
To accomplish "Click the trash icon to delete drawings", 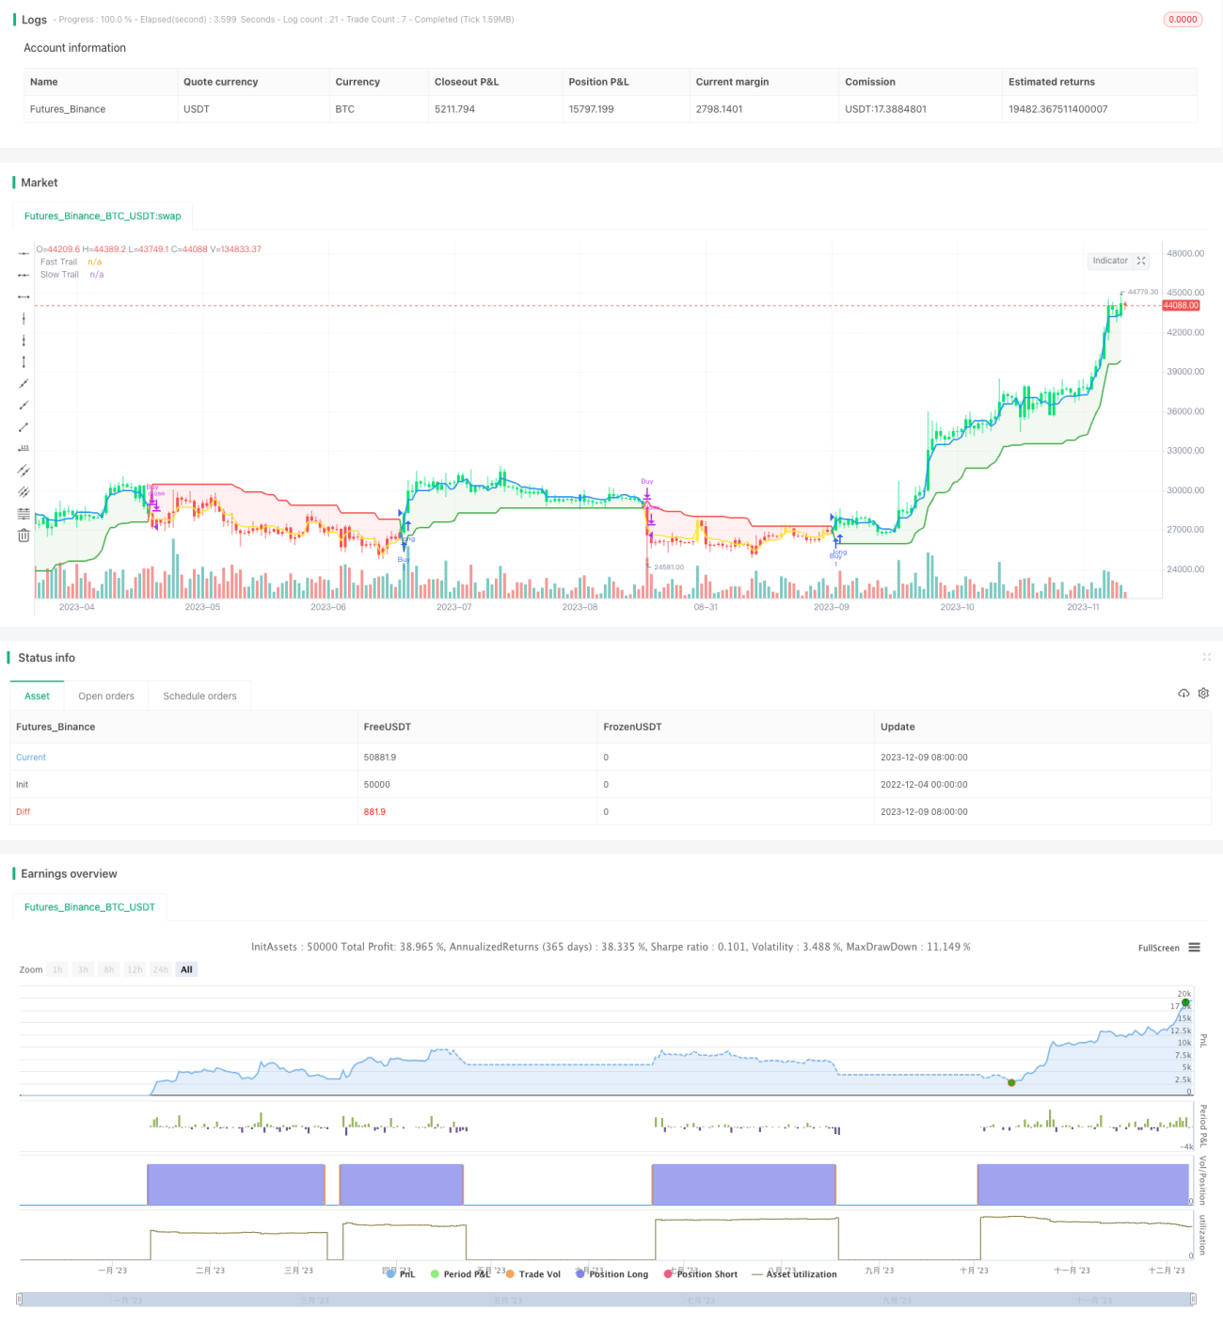I will click(24, 535).
